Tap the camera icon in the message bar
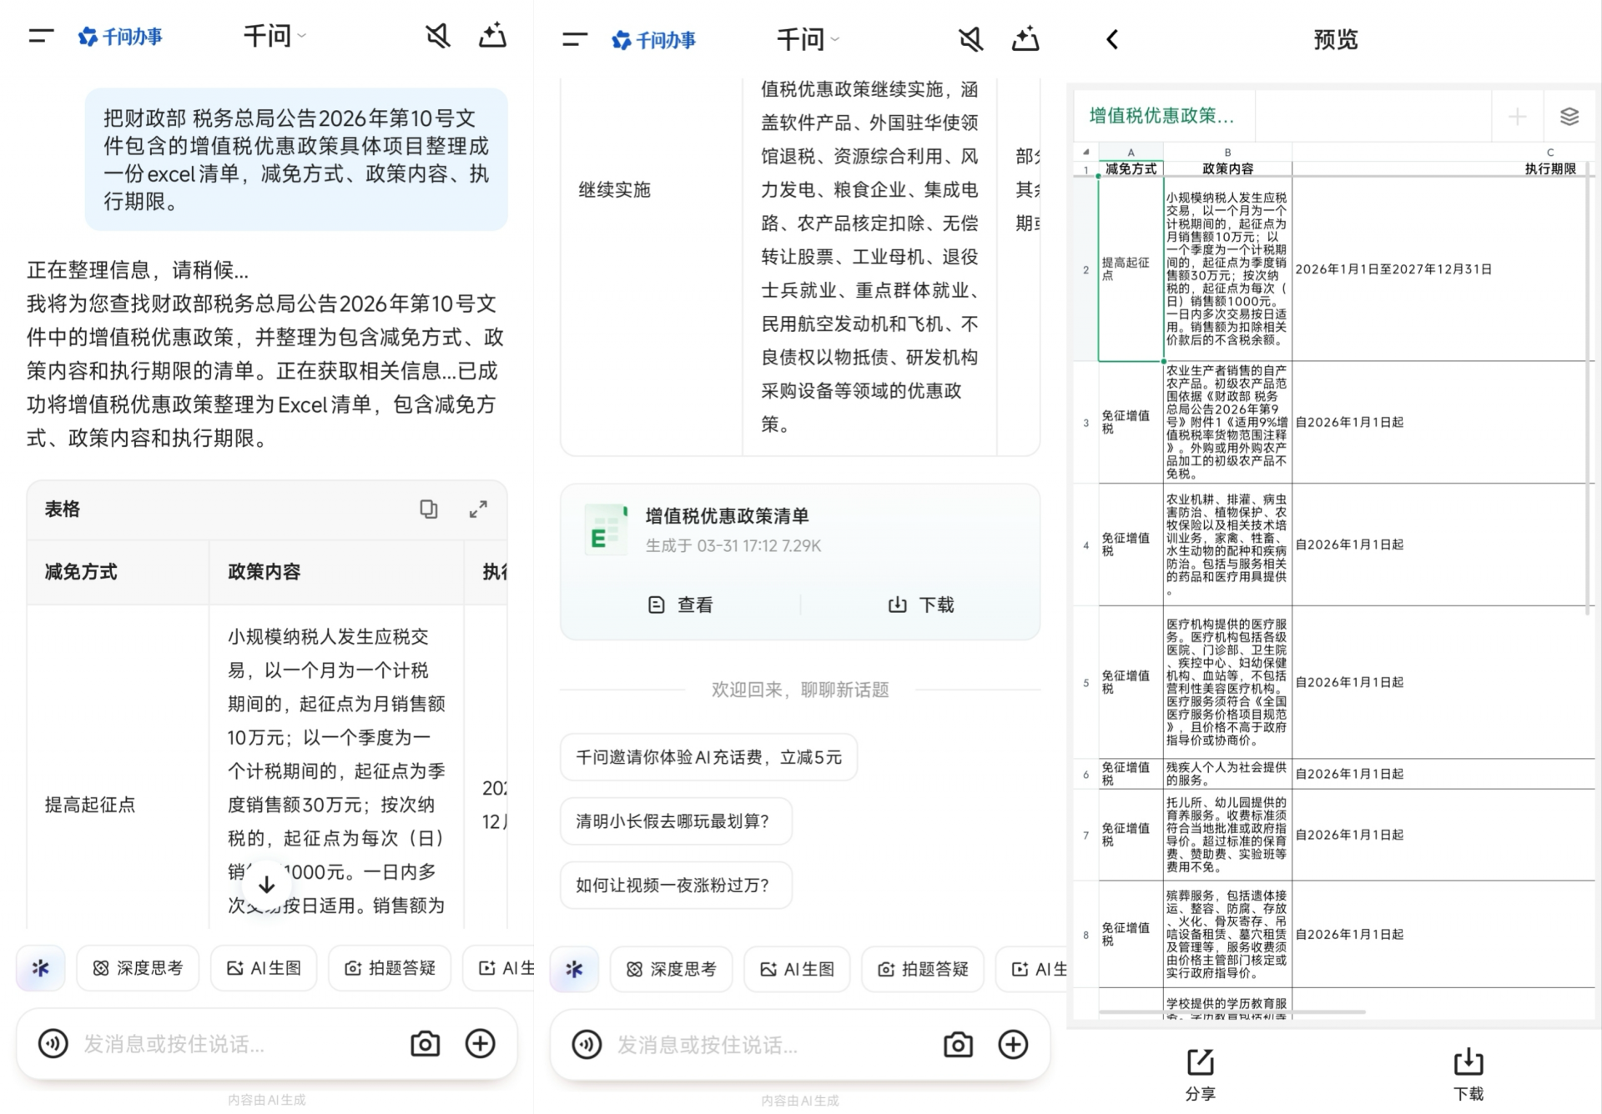This screenshot has width=1602, height=1114. (x=425, y=1044)
